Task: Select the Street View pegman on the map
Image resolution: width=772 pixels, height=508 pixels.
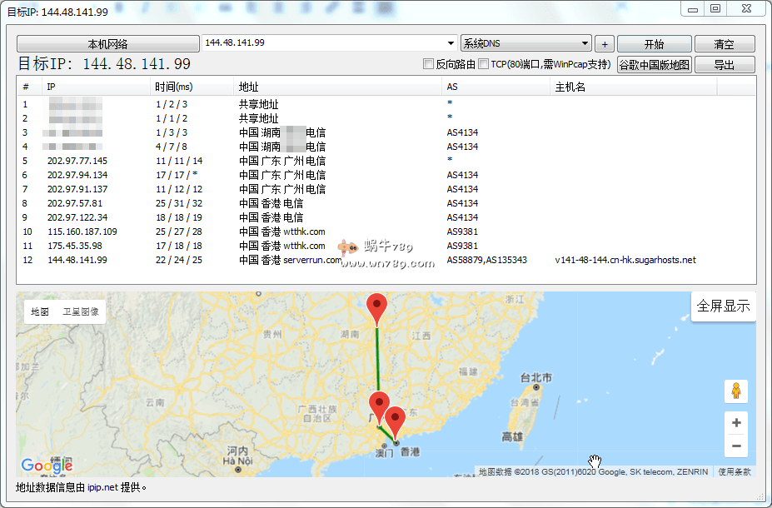Action: (735, 391)
